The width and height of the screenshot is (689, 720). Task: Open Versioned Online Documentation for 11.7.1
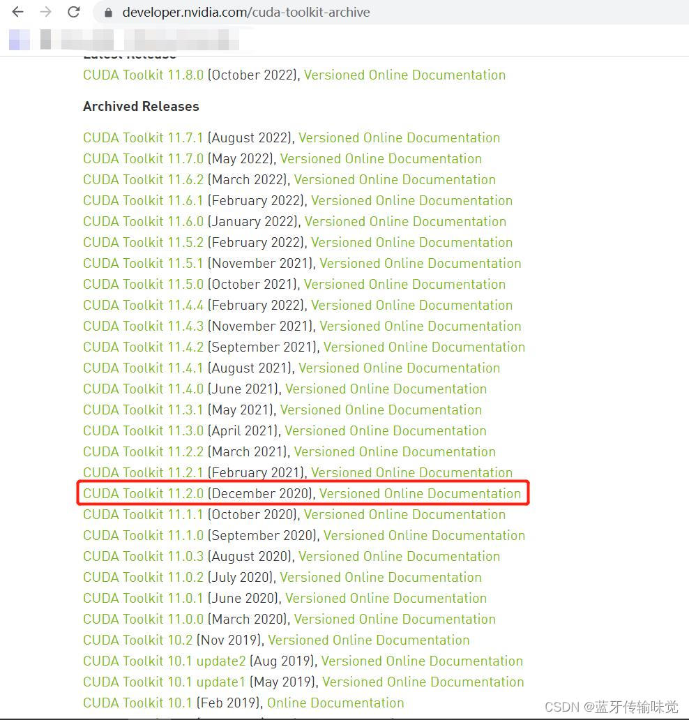[400, 137]
